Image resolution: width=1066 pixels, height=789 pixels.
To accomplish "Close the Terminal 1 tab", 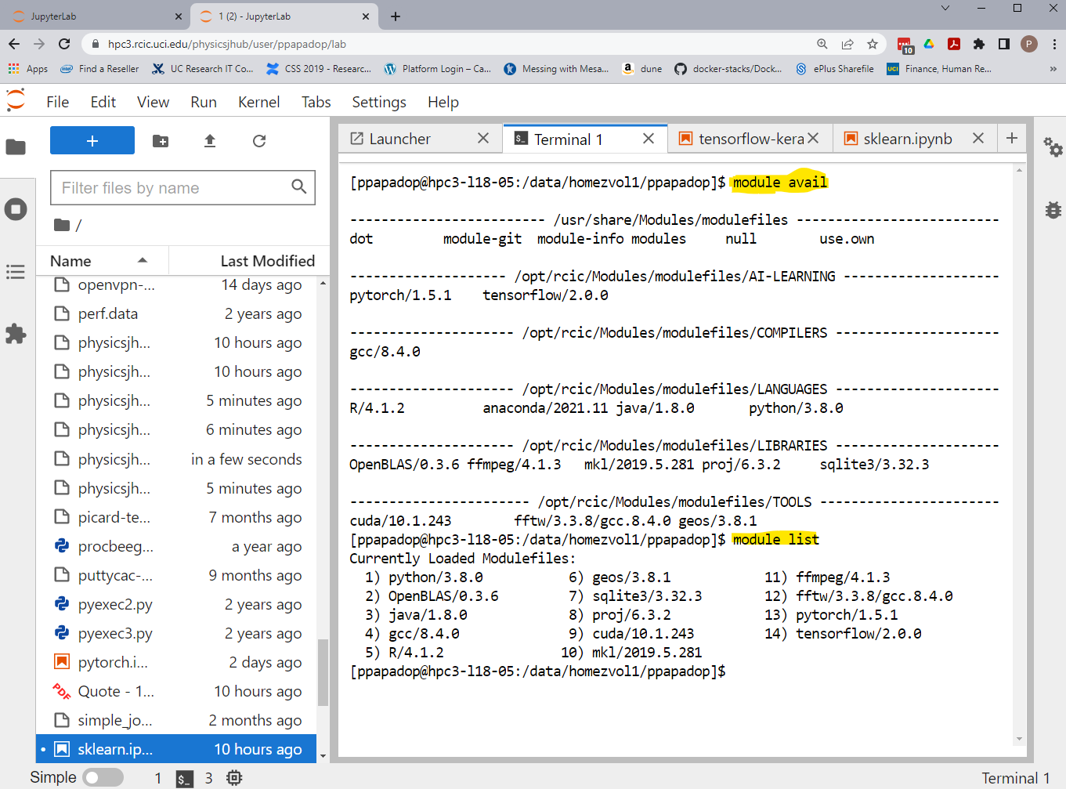I will [649, 139].
